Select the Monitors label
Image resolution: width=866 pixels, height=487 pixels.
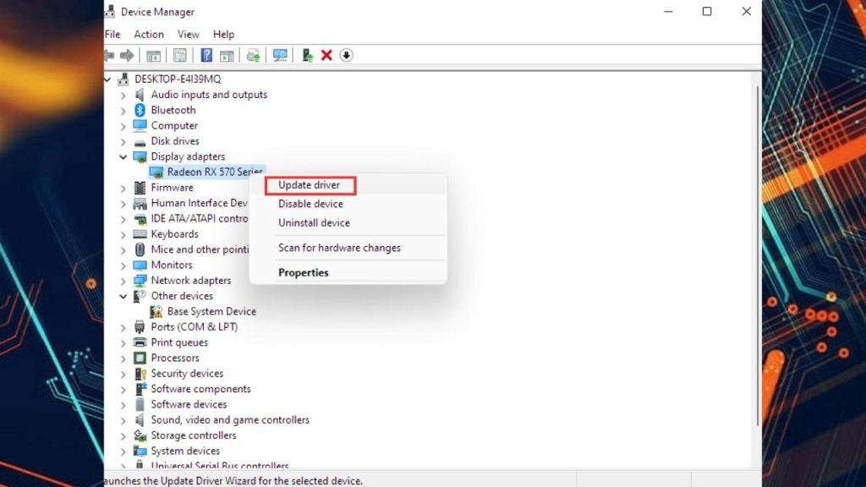[x=172, y=265]
